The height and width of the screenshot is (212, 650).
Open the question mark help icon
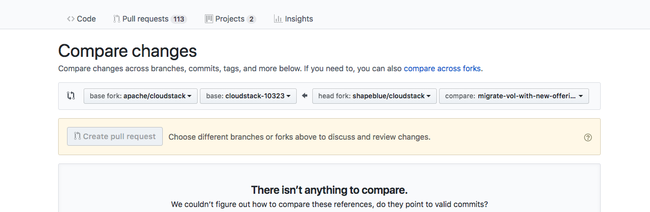click(588, 137)
